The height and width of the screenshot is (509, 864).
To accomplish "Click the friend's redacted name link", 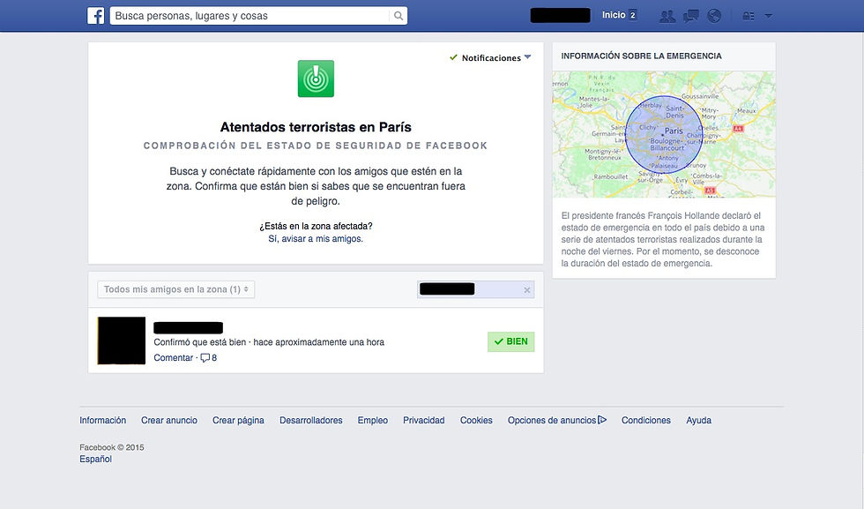I will [x=188, y=328].
